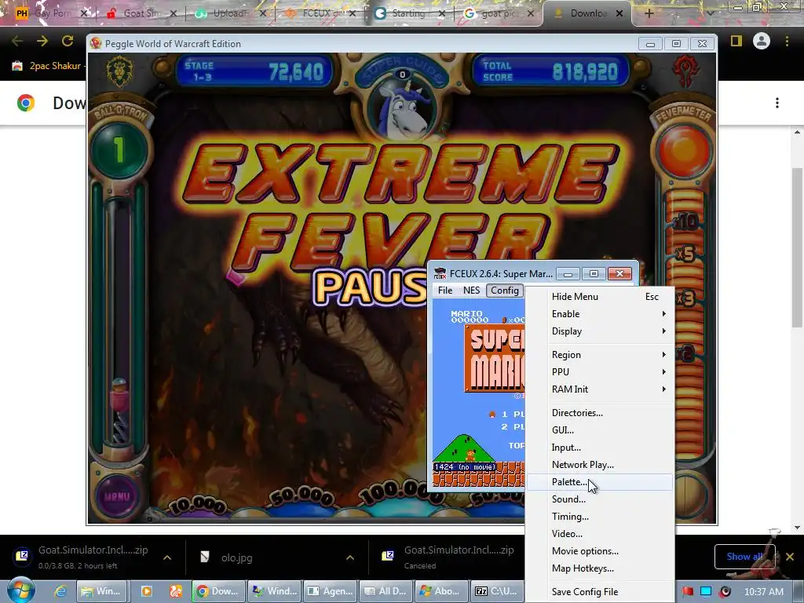This screenshot has width=804, height=603.
Task: Click the Chrome tab search arrow
Action: click(711, 13)
